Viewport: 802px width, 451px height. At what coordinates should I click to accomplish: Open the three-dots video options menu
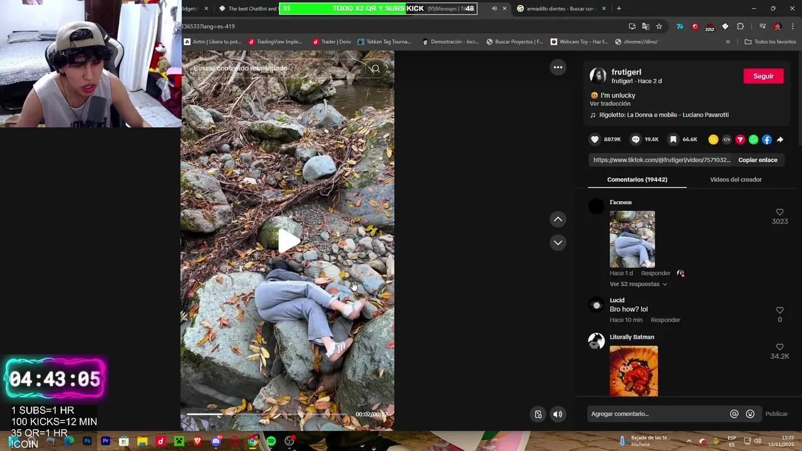click(x=558, y=67)
